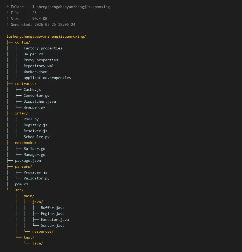The height and width of the screenshot is (252, 242).
Task: Select the Converter.go file
Action: click(36, 95)
